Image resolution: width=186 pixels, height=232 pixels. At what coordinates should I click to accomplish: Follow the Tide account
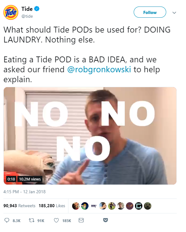point(150,12)
